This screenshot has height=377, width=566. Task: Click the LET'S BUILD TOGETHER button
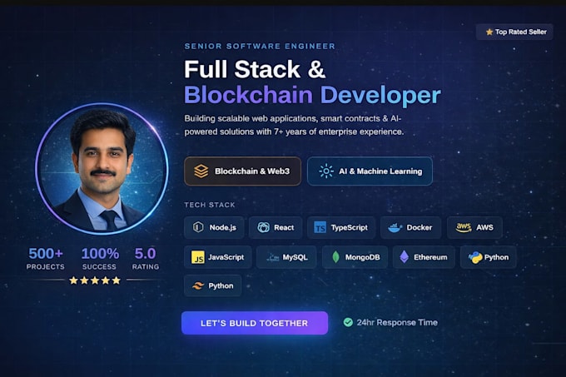[255, 323]
